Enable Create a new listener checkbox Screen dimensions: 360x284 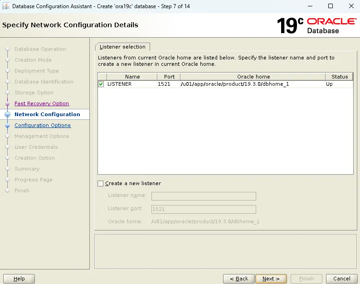pos(100,183)
